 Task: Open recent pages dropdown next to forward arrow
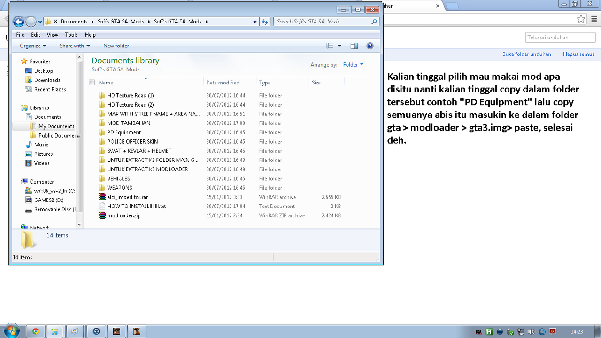pos(40,22)
